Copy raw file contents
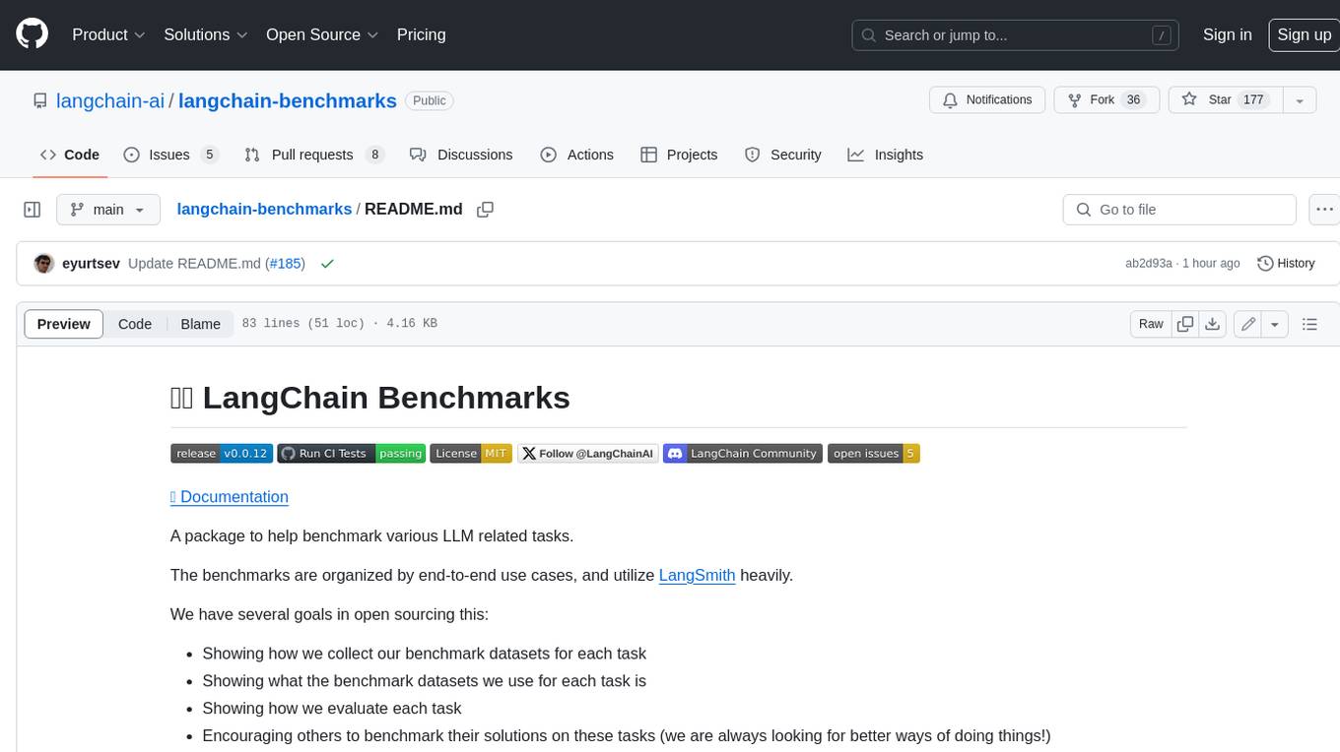This screenshot has height=752, width=1340. coord(1185,324)
